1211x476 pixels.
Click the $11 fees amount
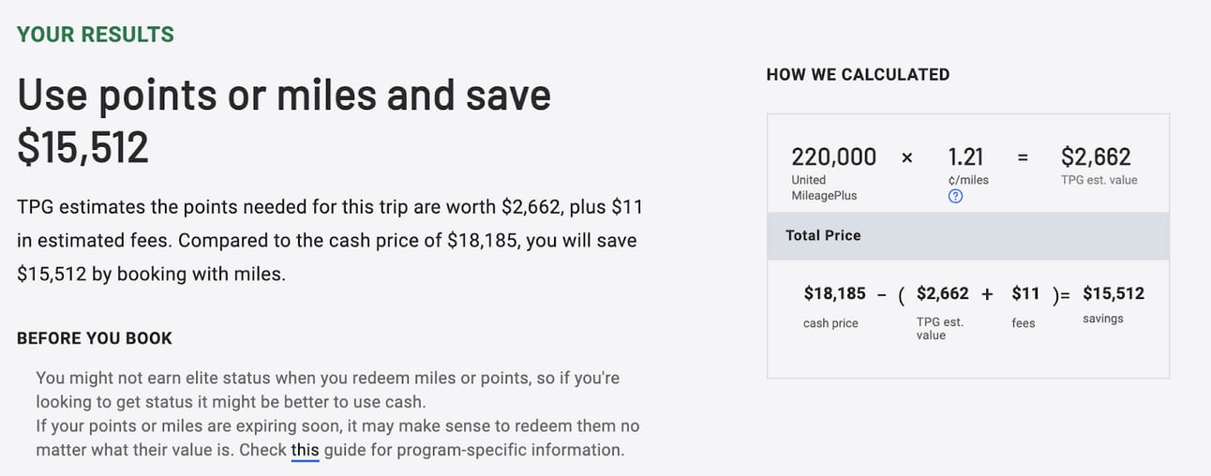pyautogui.click(x=1025, y=293)
